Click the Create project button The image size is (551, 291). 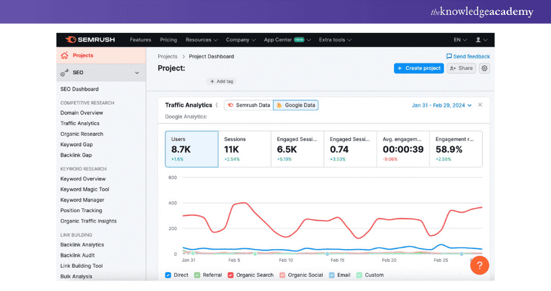(x=419, y=68)
